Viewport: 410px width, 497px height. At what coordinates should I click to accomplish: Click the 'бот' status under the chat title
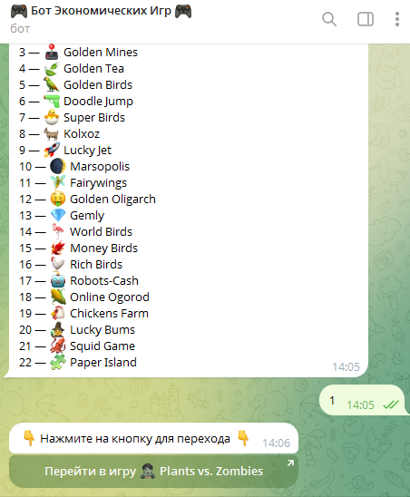click(20, 29)
